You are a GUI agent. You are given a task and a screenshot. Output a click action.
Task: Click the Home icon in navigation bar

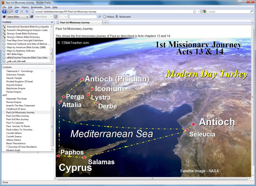click(x=27, y=11)
